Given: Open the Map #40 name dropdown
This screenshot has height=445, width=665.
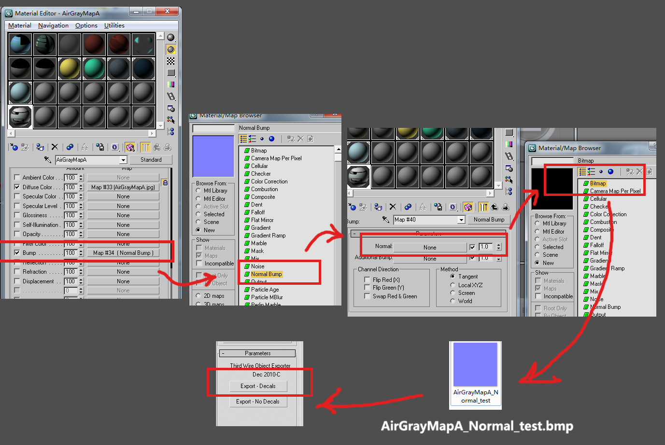Looking at the screenshot, I should (462, 220).
